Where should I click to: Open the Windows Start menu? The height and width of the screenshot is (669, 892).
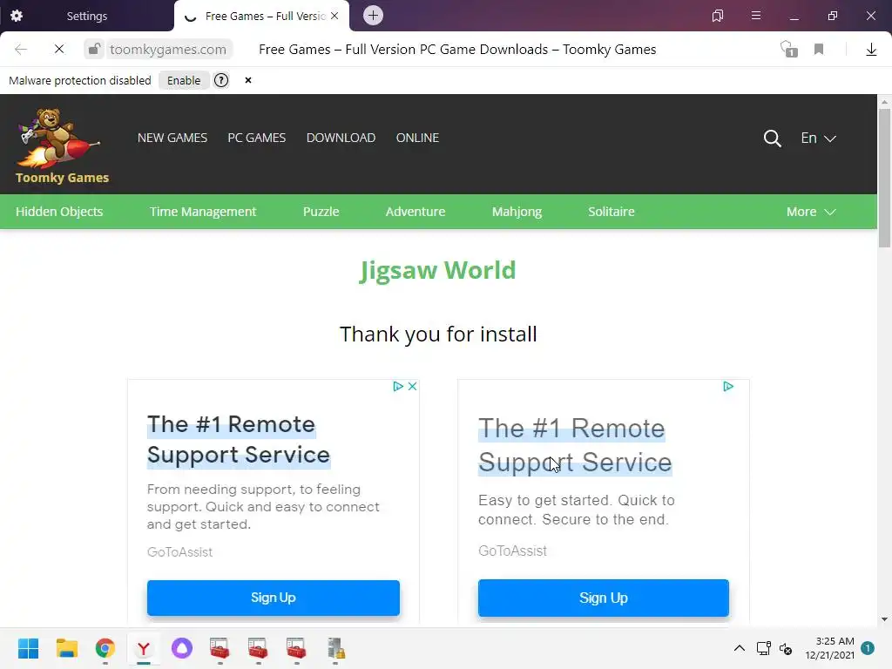29,648
